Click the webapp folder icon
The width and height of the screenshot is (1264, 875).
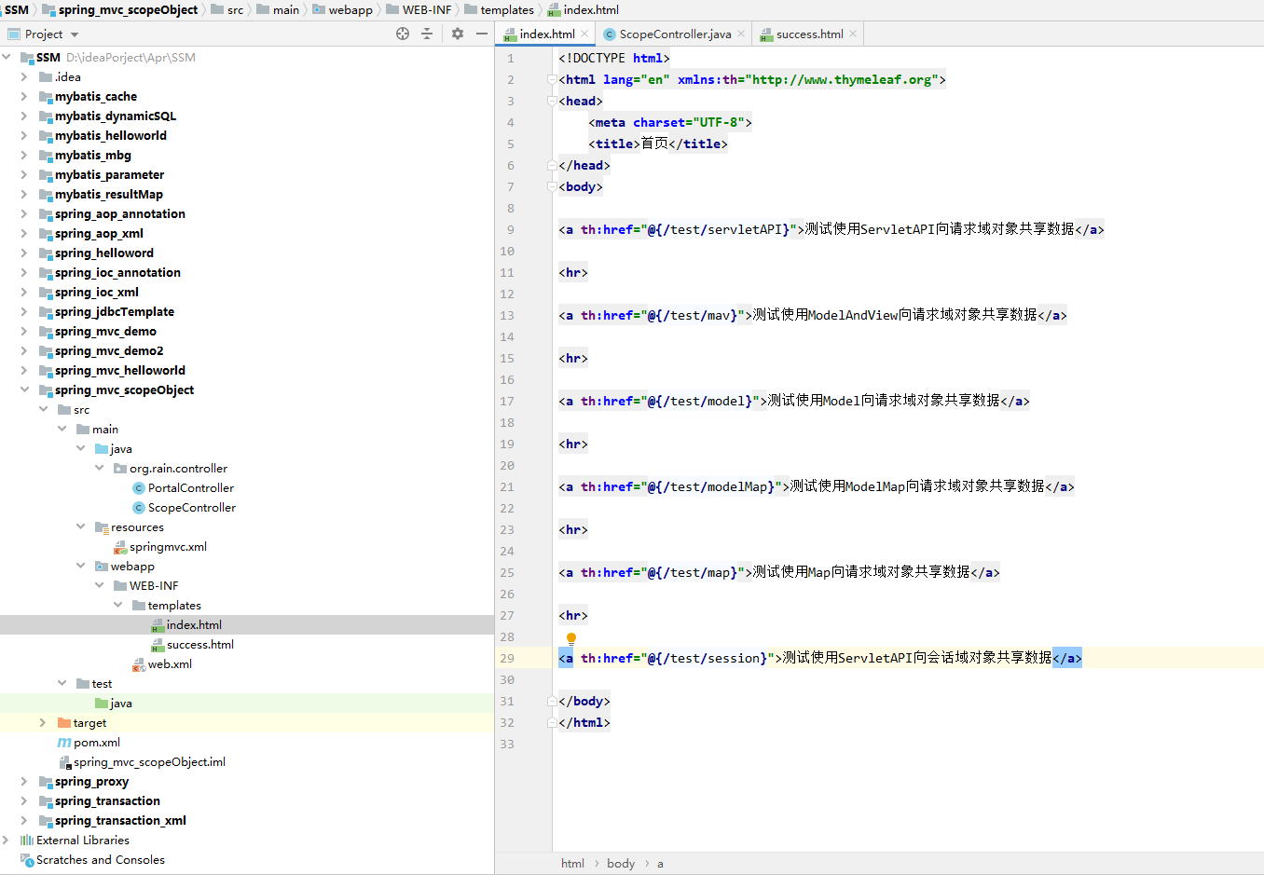[x=102, y=567]
